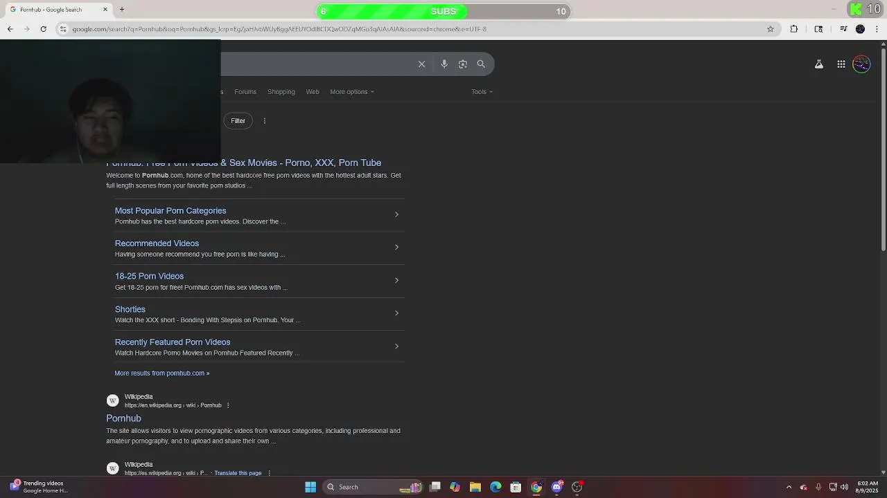Open the Google apps grid
Image resolution: width=887 pixels, height=498 pixels.
[841, 64]
